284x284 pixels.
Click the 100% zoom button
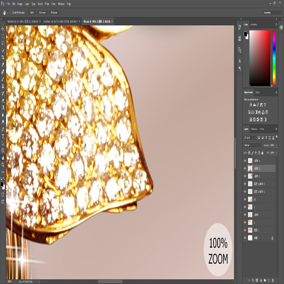point(32,12)
